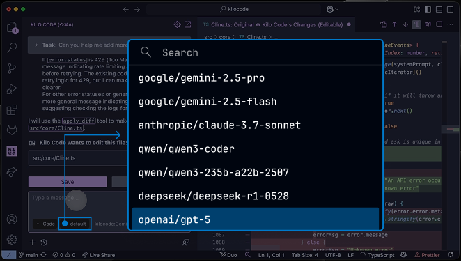This screenshot has width=461, height=262.
Task: Click Copilot icon in status bar
Action: [404, 255]
